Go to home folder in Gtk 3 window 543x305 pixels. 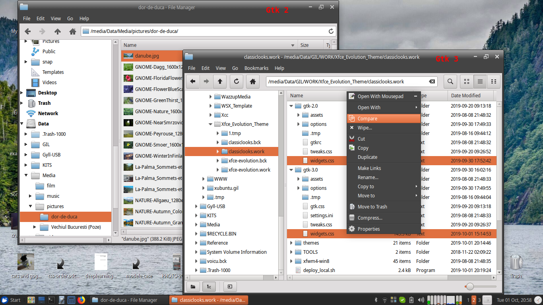[252, 81]
